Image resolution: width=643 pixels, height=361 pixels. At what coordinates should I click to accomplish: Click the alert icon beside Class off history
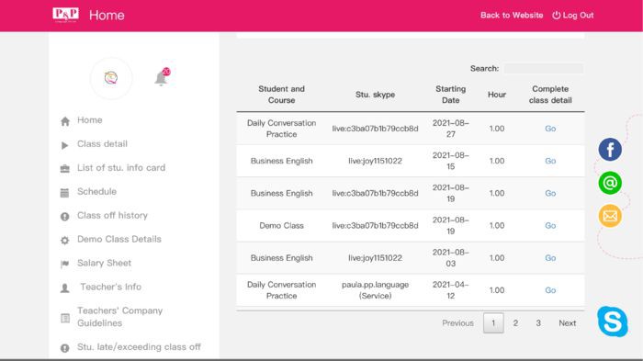(65, 216)
